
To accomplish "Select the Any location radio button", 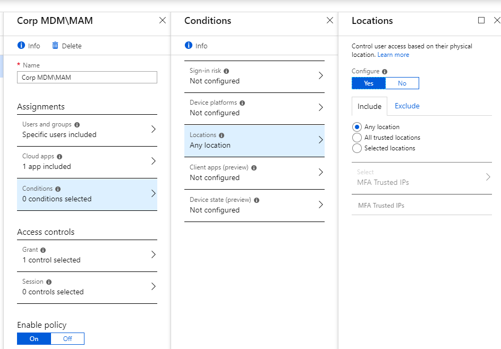I will tap(357, 127).
